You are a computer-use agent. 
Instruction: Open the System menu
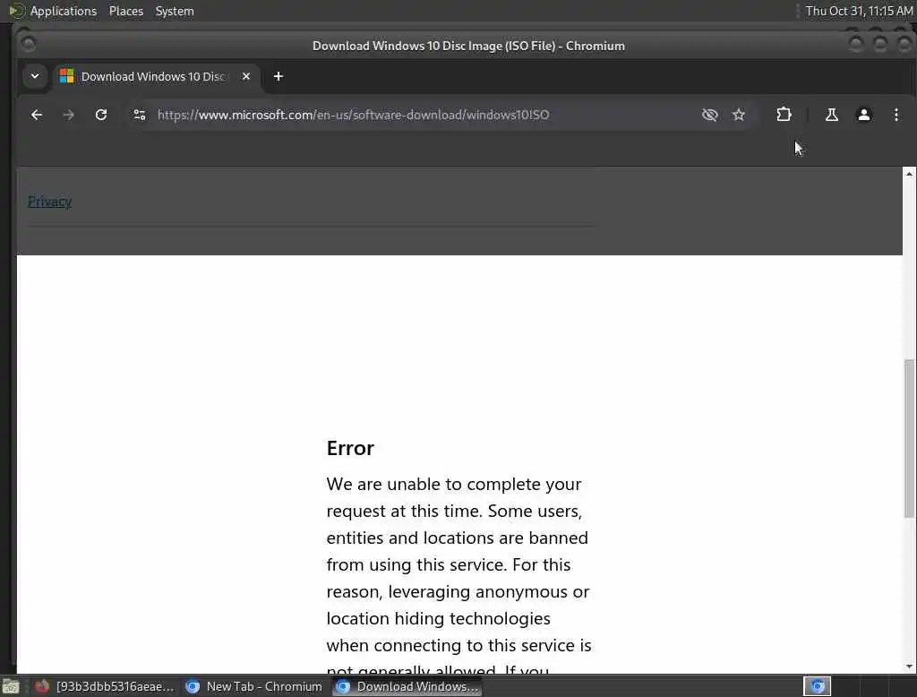pyautogui.click(x=175, y=11)
